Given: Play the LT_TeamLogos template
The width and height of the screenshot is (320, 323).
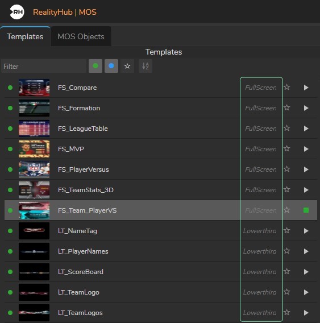Looking at the screenshot, I should click(306, 313).
